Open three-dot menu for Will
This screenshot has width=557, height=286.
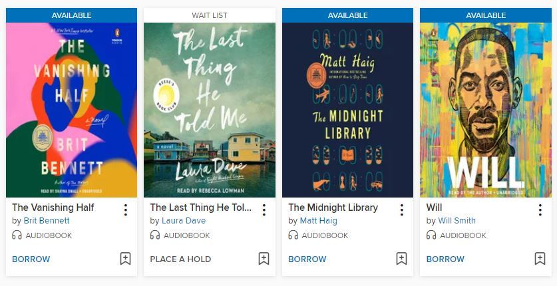tap(540, 210)
